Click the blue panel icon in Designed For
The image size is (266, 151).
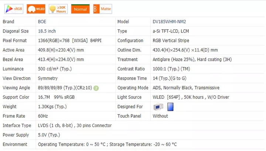(x=170, y=107)
